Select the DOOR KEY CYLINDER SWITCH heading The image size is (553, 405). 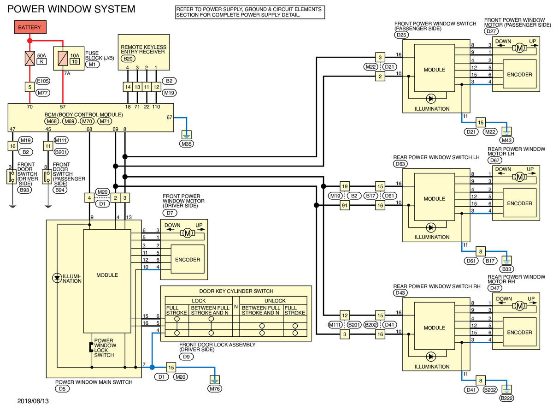(x=236, y=291)
